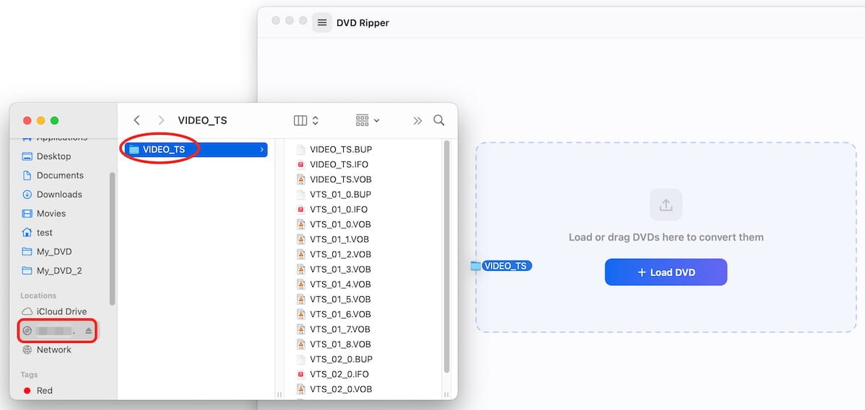Click the VIDEO_TS.IFO file icon
Screen dimensions: 865x410
pos(301,164)
